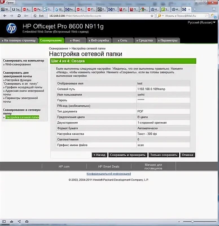Click the Opera Link cloud icon
The width and height of the screenshot is (219, 226).
point(12,221)
